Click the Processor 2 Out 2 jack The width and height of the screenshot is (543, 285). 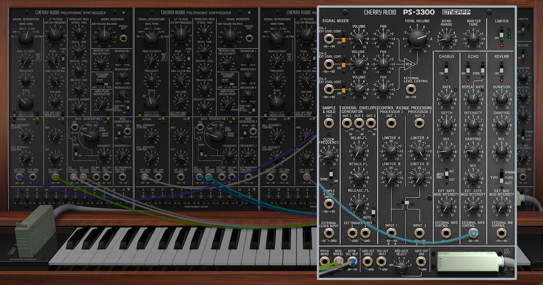coord(419,123)
